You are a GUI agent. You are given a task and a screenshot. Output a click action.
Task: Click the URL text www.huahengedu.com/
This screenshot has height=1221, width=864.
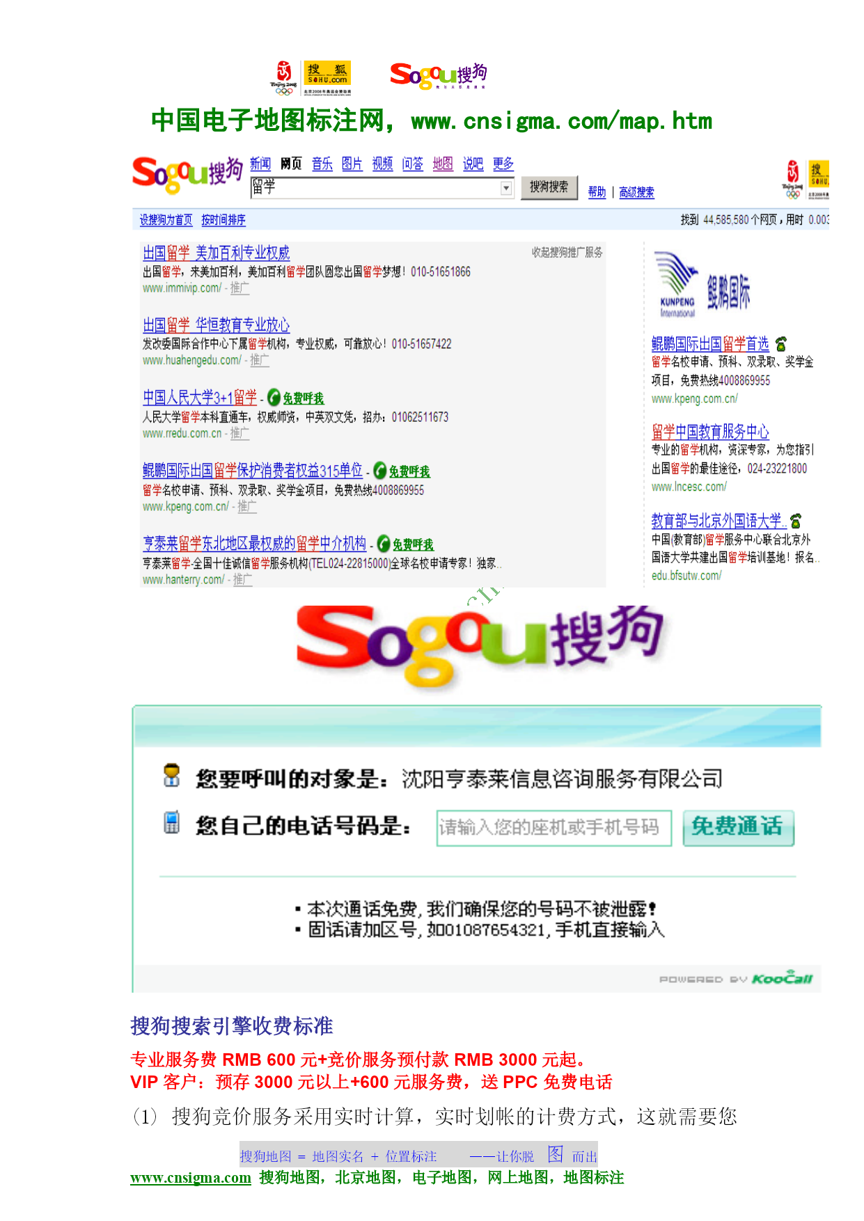point(192,361)
